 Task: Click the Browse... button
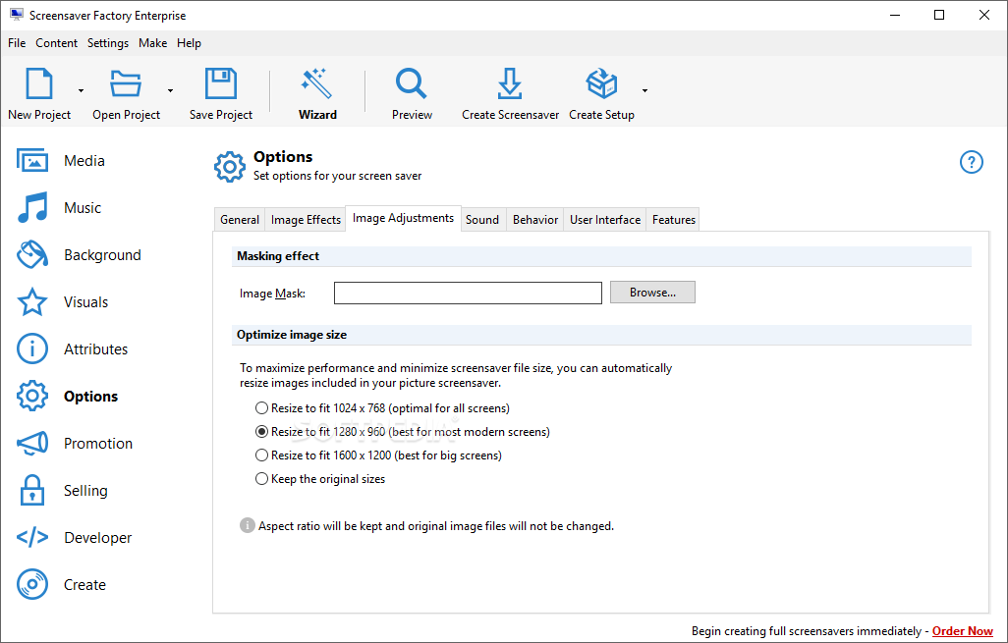652,293
